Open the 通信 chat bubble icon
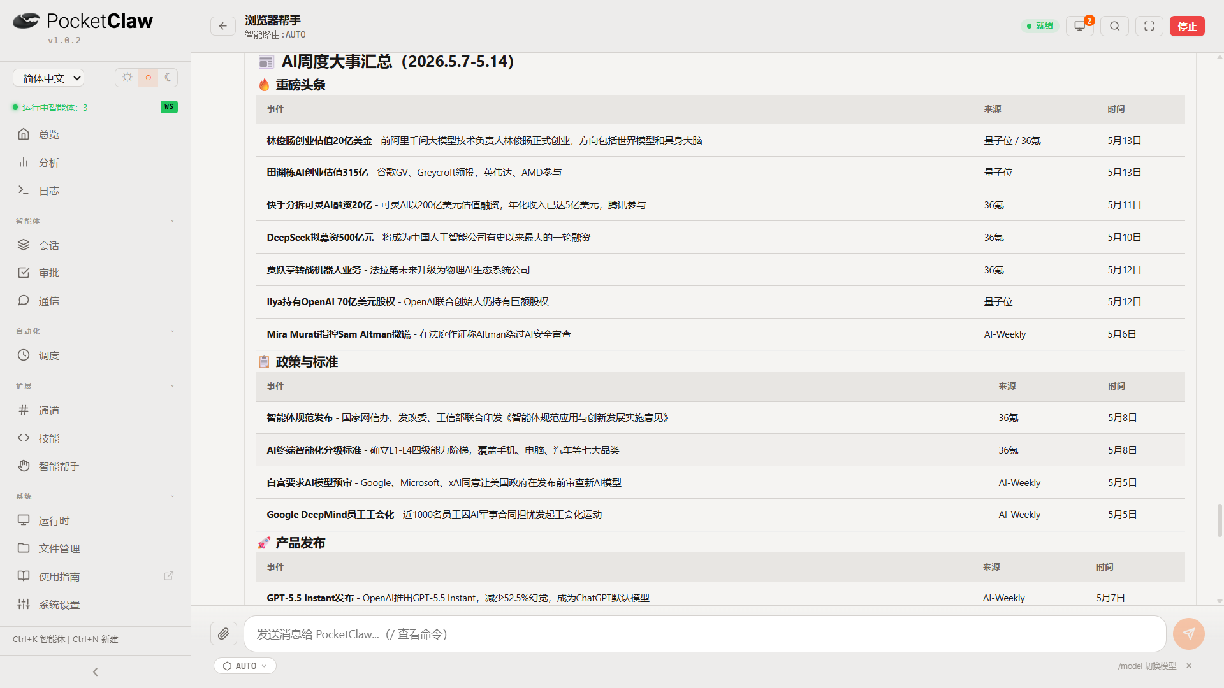 24,301
